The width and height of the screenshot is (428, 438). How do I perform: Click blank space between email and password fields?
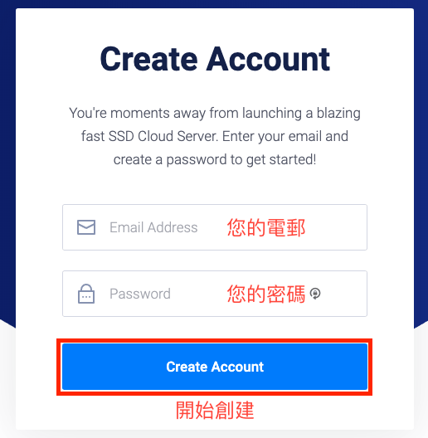click(x=215, y=260)
